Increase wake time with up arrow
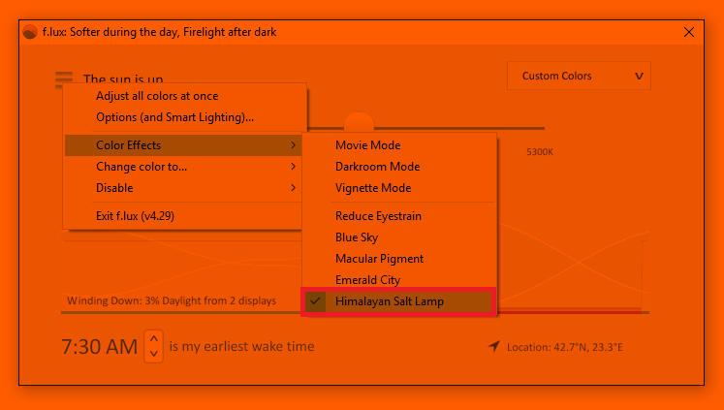 pos(154,339)
